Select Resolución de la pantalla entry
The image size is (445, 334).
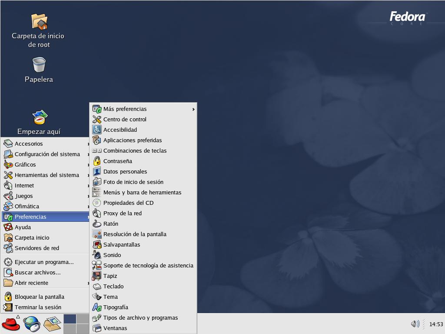[x=143, y=234]
